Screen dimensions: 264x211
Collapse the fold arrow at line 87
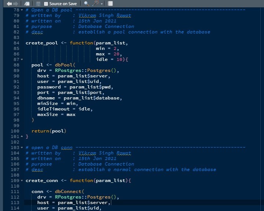(x=22, y=59)
